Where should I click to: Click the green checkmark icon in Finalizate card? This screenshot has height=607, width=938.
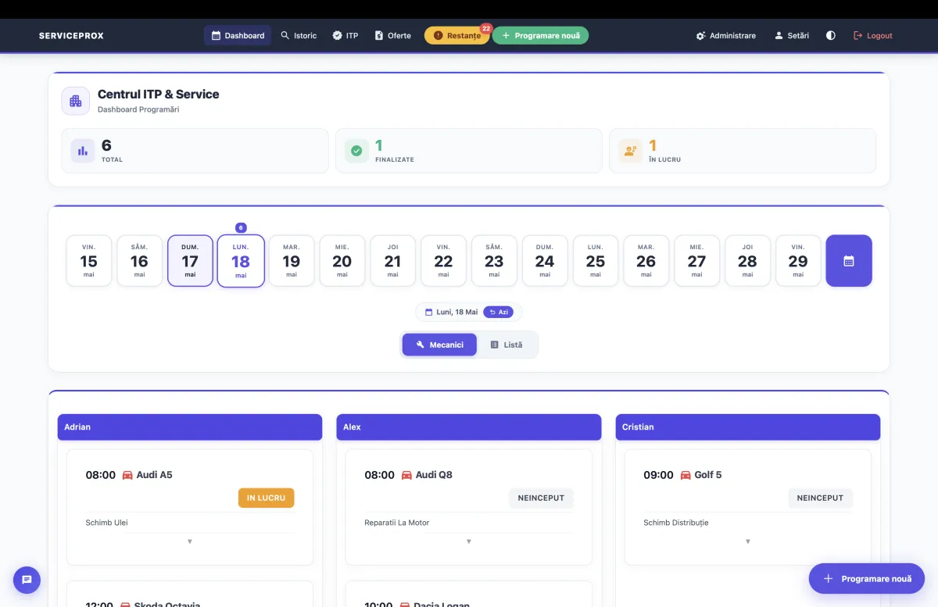coord(356,151)
